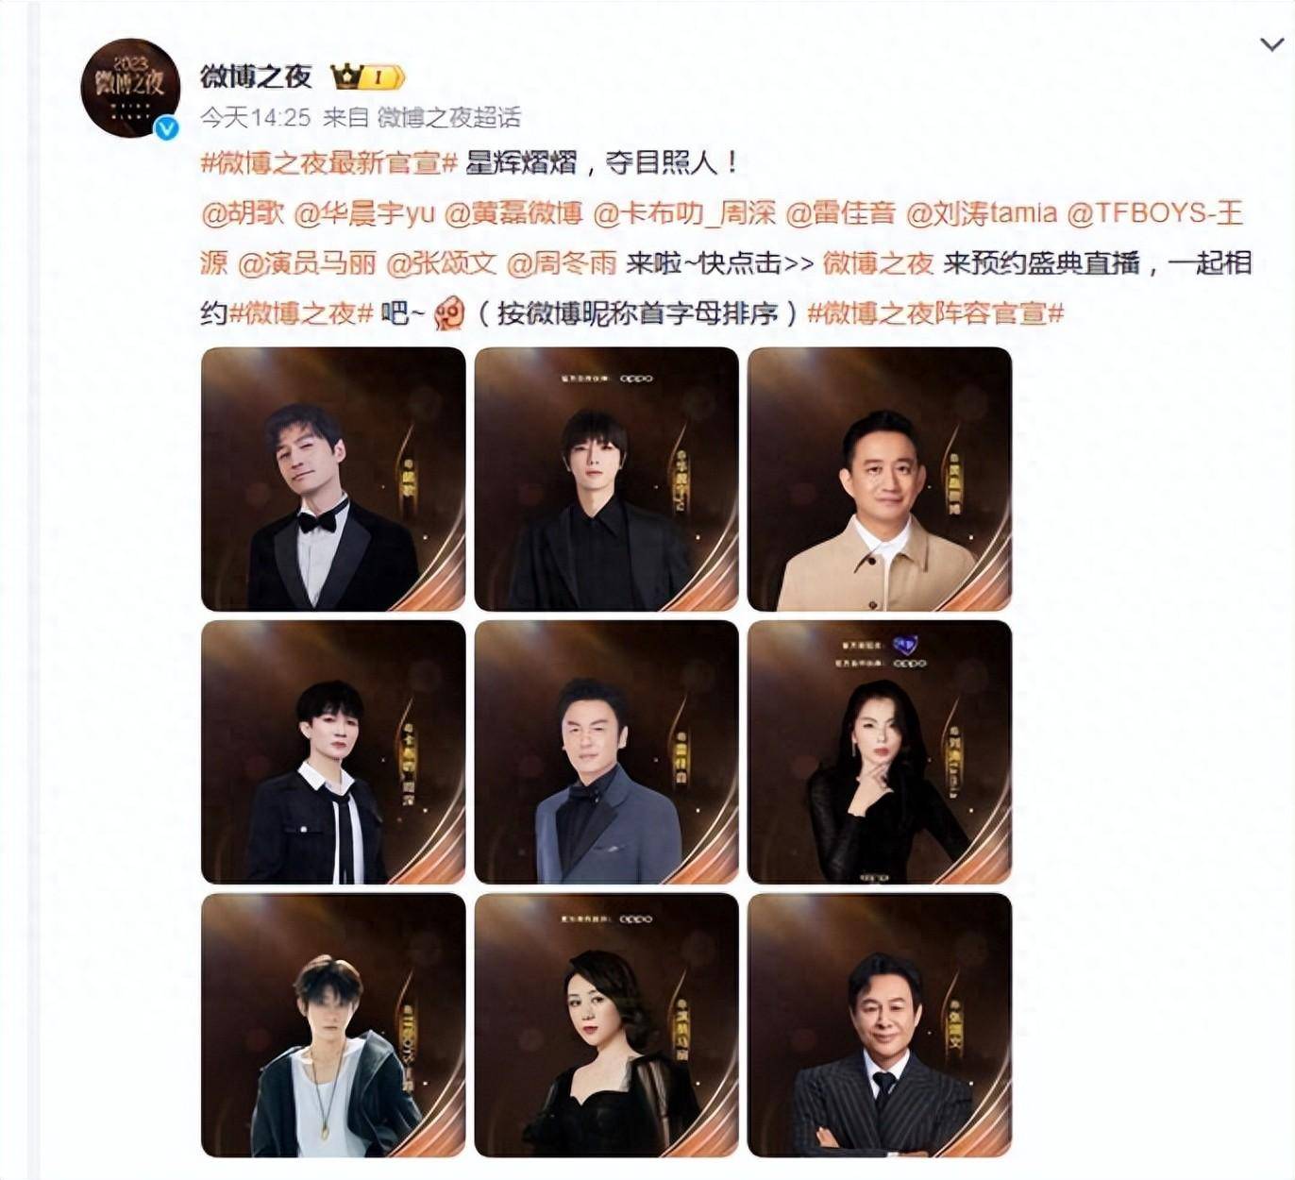Screen dimensions: 1295x1180
Task: Open the photo of man in pinstripe suit
Action: click(x=880, y=1025)
